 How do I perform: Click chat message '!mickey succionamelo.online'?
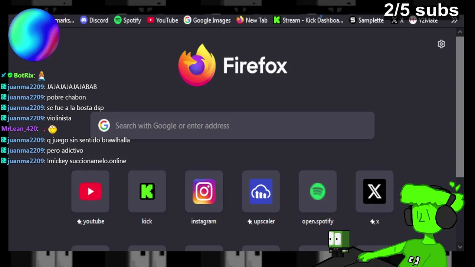coord(86,161)
